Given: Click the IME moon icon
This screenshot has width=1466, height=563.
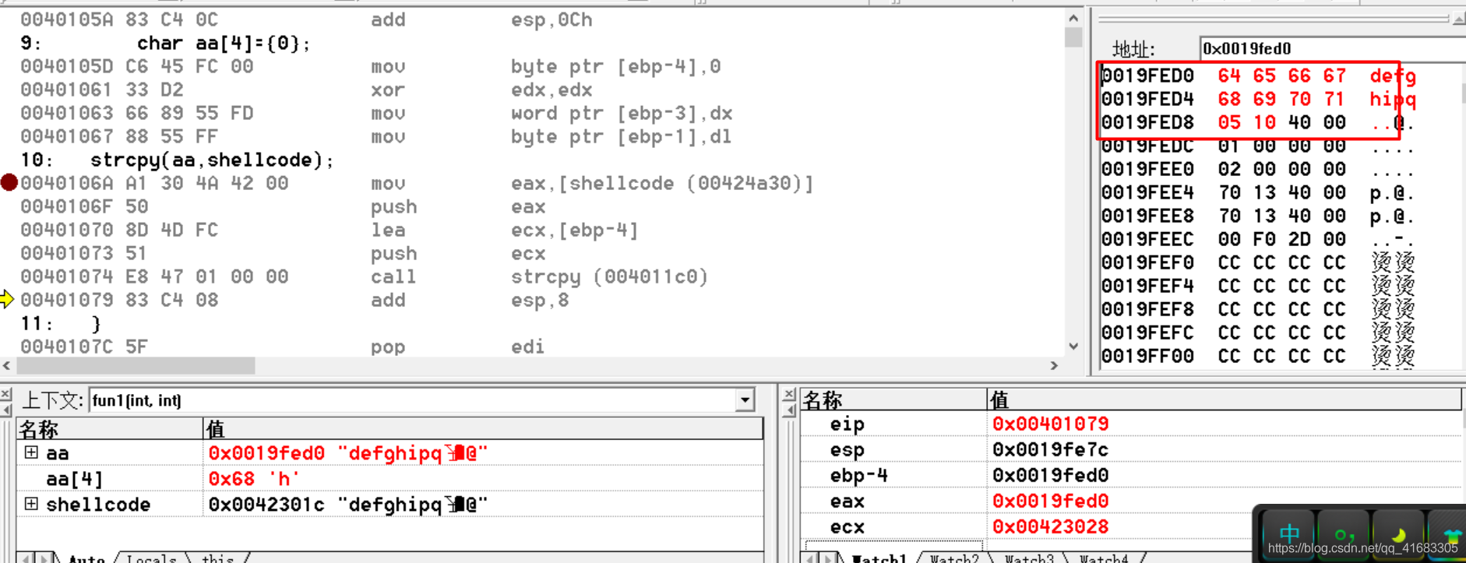Looking at the screenshot, I should point(1398,533).
